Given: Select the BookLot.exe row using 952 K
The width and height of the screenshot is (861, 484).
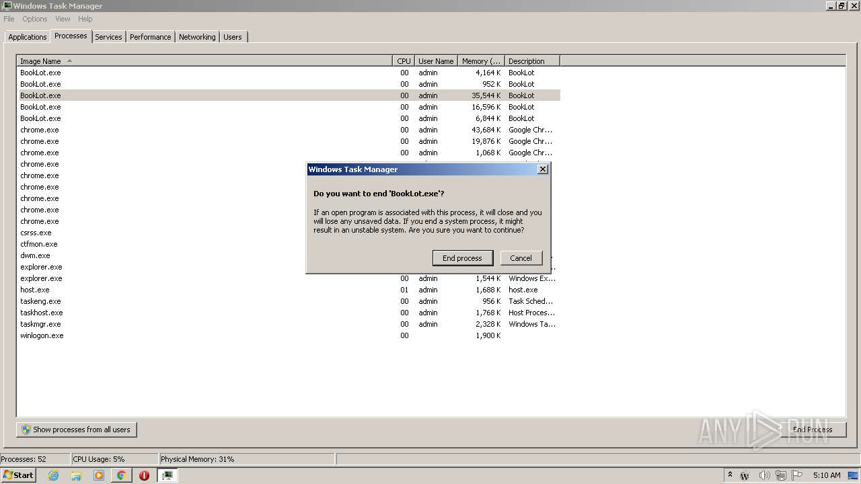Looking at the screenshot, I should point(289,84).
